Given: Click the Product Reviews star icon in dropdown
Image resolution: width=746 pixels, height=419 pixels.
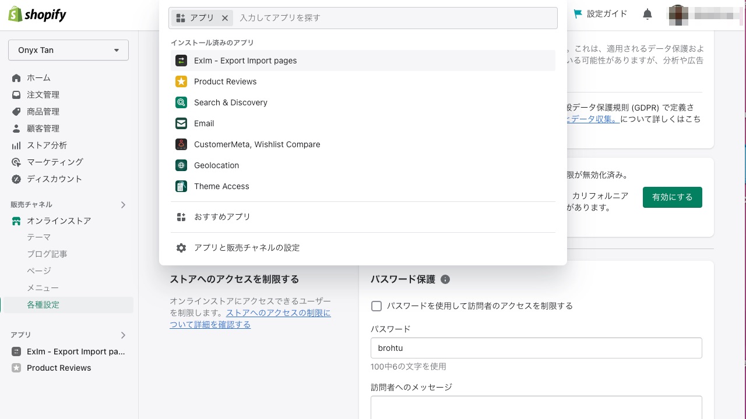Looking at the screenshot, I should pyautogui.click(x=181, y=81).
